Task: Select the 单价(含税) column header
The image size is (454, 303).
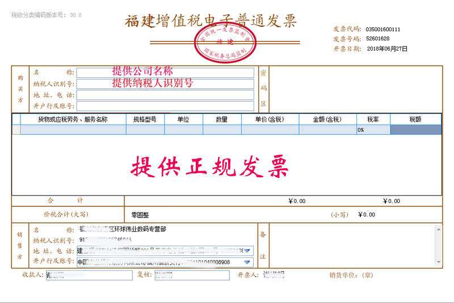Action: pos(270,119)
